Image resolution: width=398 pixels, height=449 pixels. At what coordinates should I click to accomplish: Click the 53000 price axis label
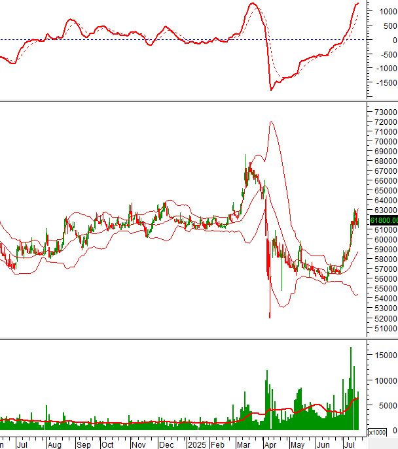[x=386, y=308]
